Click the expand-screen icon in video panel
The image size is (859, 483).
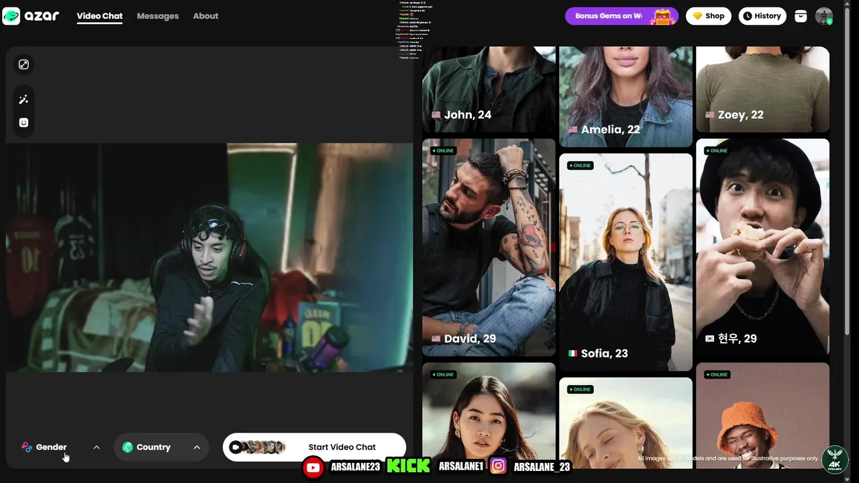click(x=23, y=64)
